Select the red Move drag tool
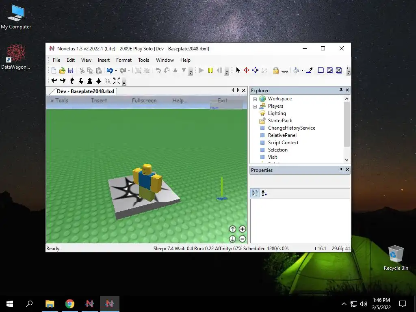The height and width of the screenshot is (312, 416). [247, 70]
